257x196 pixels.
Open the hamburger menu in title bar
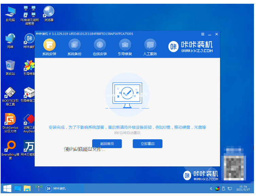(203, 34)
